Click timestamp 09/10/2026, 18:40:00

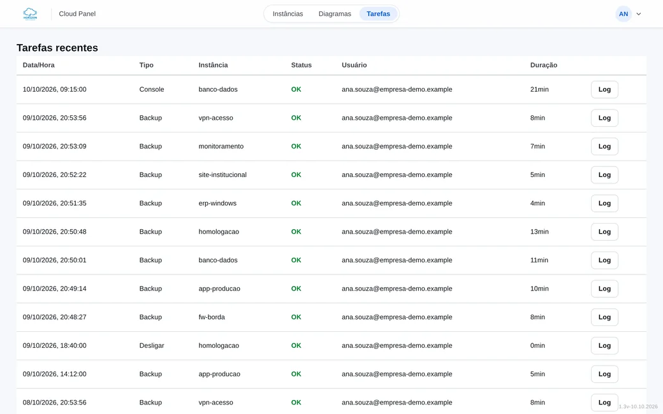(x=55, y=346)
